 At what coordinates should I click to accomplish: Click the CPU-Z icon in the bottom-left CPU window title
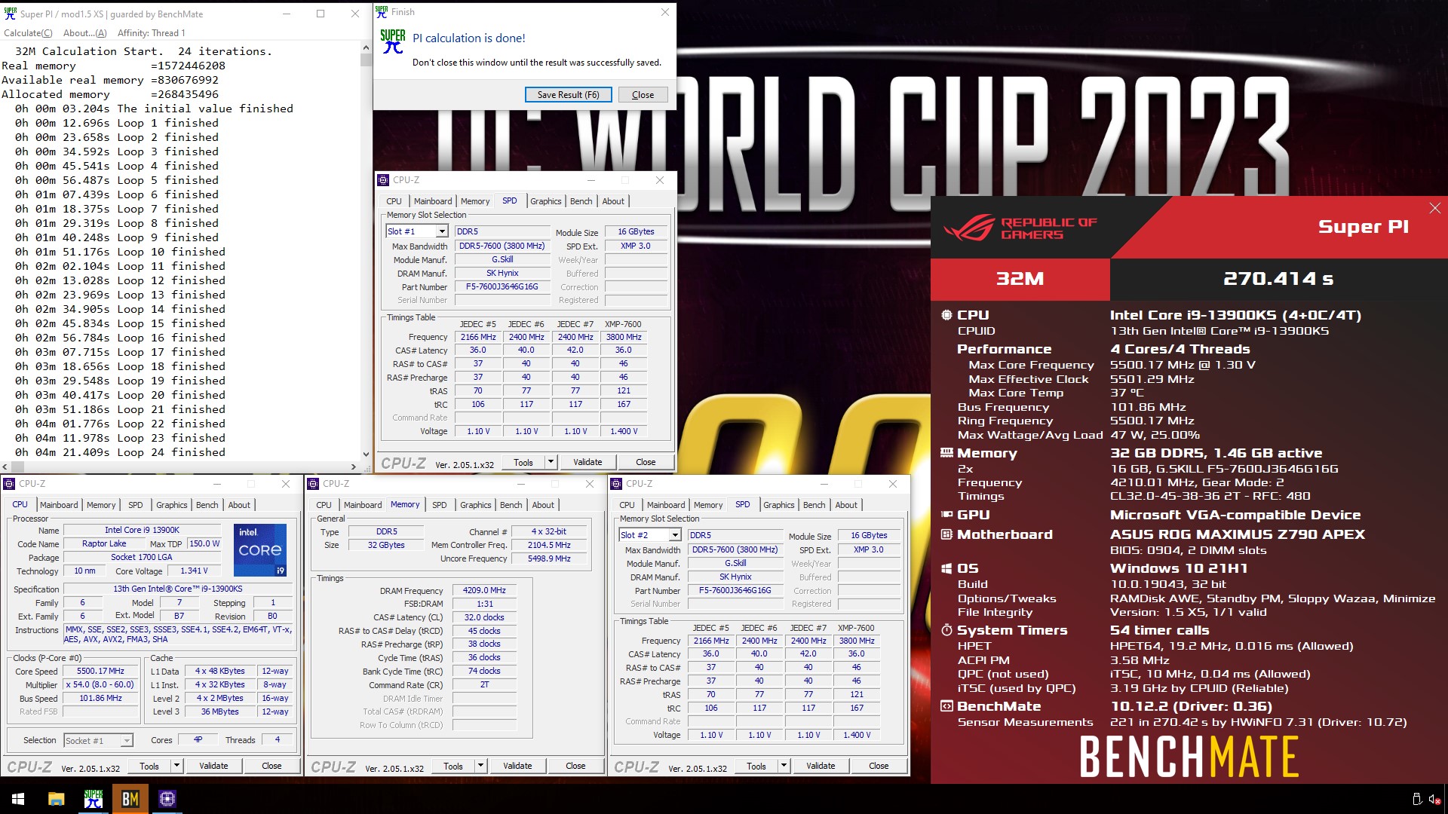9,484
